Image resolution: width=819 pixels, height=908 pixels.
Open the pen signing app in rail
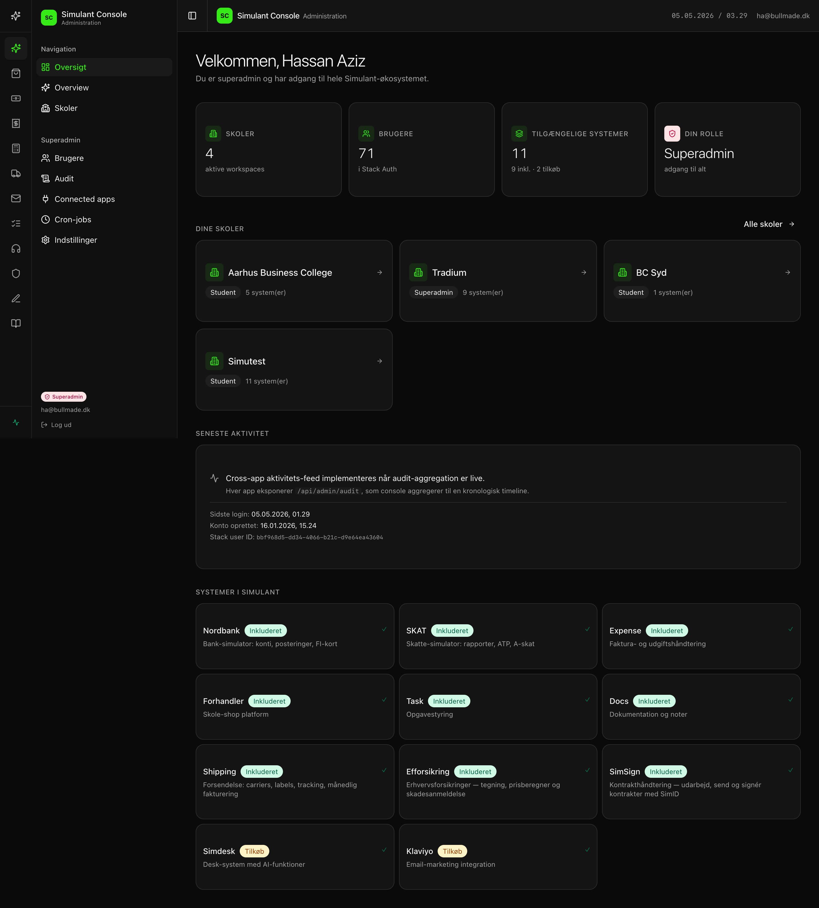(x=16, y=298)
